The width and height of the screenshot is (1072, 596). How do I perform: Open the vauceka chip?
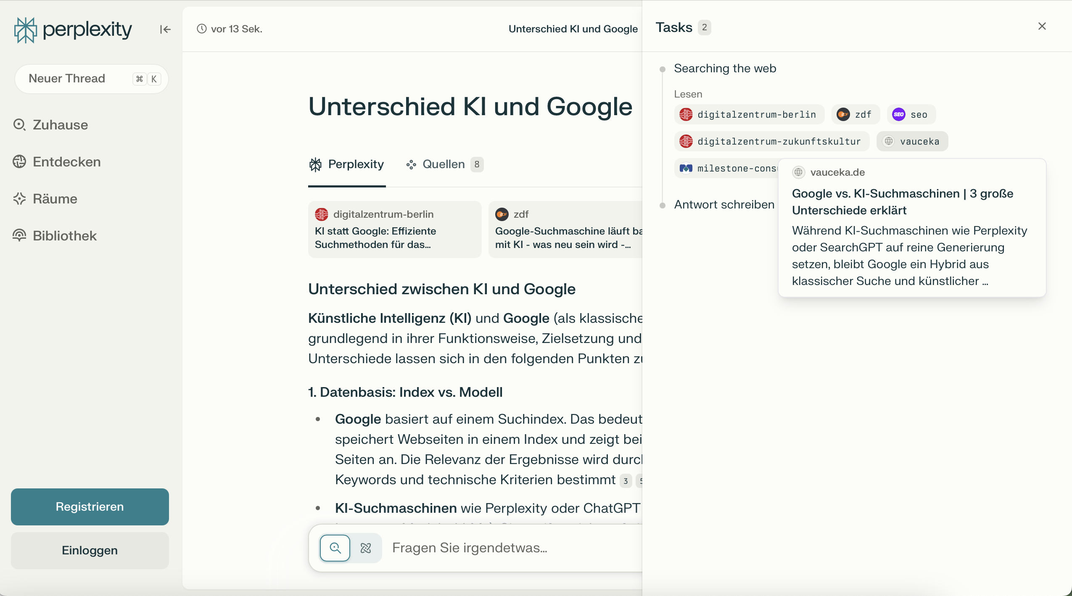point(912,141)
